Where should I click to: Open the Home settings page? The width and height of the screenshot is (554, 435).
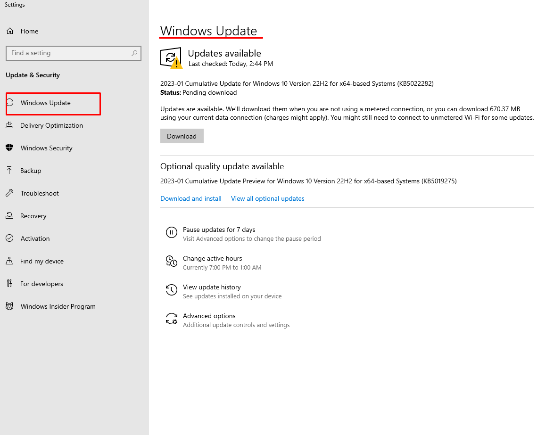pyautogui.click(x=29, y=31)
